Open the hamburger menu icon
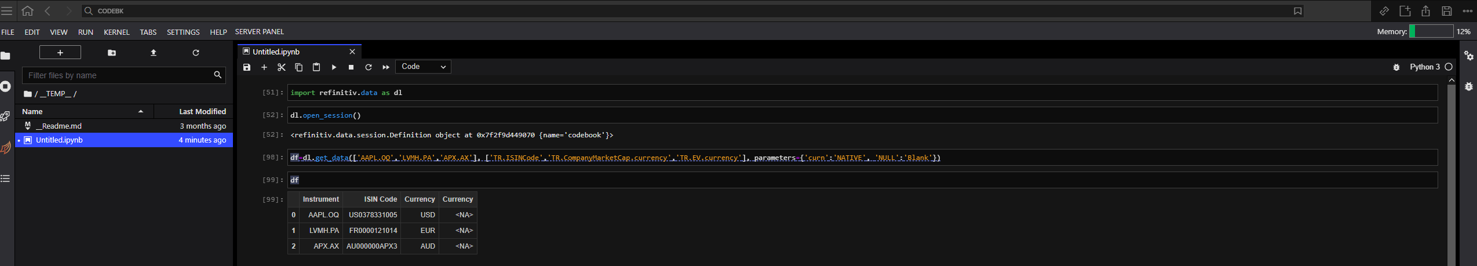The height and width of the screenshot is (266, 1477). pos(6,11)
